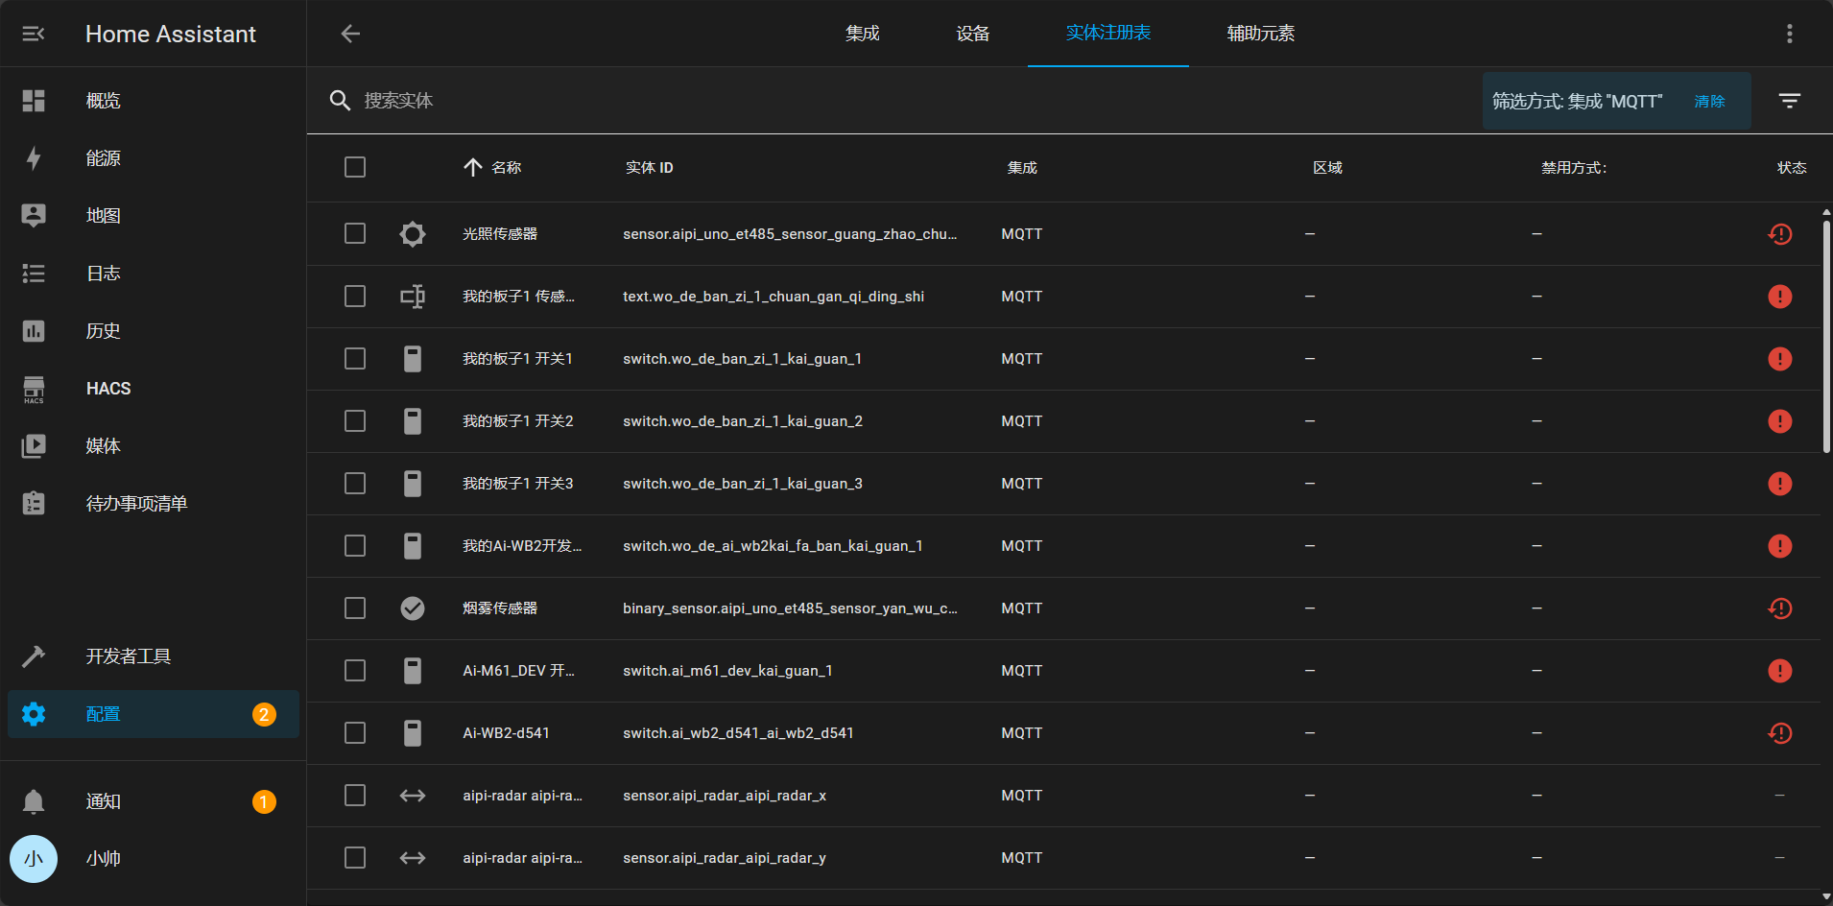Go back with the arrow icon
This screenshot has width=1833, height=906.
[350, 34]
